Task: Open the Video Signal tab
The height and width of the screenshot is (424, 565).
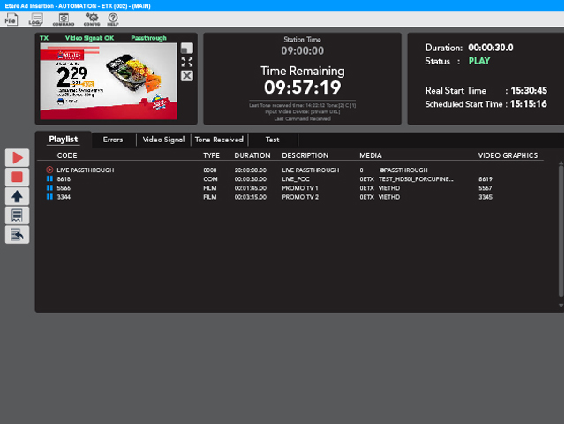Action: coord(163,140)
